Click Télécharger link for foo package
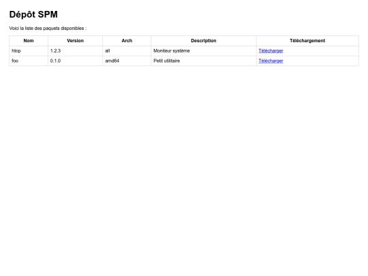368x276 pixels. click(x=271, y=61)
